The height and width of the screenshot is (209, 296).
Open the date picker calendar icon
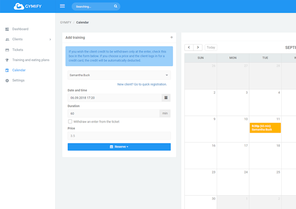point(166,98)
